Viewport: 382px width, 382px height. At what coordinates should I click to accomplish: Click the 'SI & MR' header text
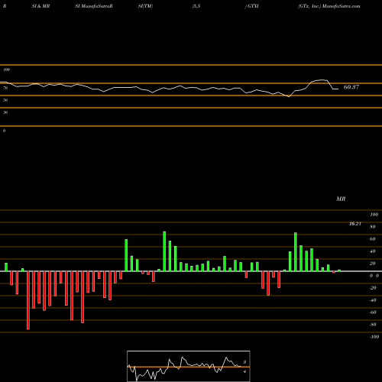40,6
